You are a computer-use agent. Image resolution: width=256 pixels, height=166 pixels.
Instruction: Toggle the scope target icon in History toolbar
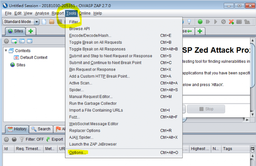[x=6, y=139]
